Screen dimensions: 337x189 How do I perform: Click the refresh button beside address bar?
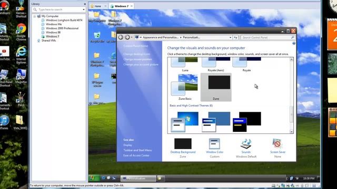click(235, 37)
